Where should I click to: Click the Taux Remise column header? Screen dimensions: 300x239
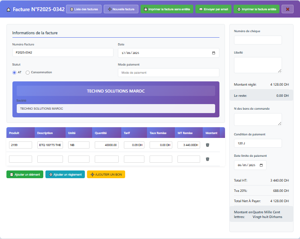tap(161, 133)
